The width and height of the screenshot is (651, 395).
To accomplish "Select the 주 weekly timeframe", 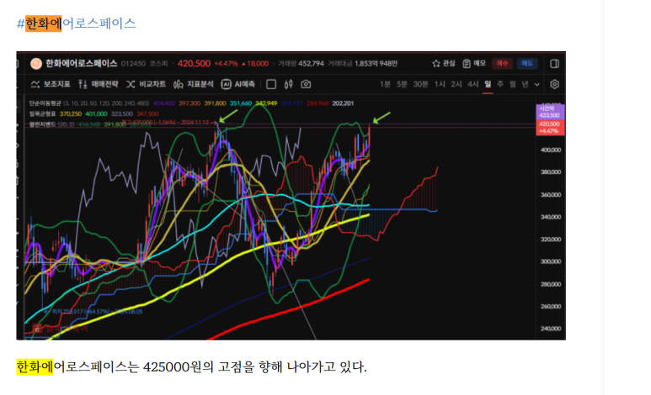I will pos(500,84).
